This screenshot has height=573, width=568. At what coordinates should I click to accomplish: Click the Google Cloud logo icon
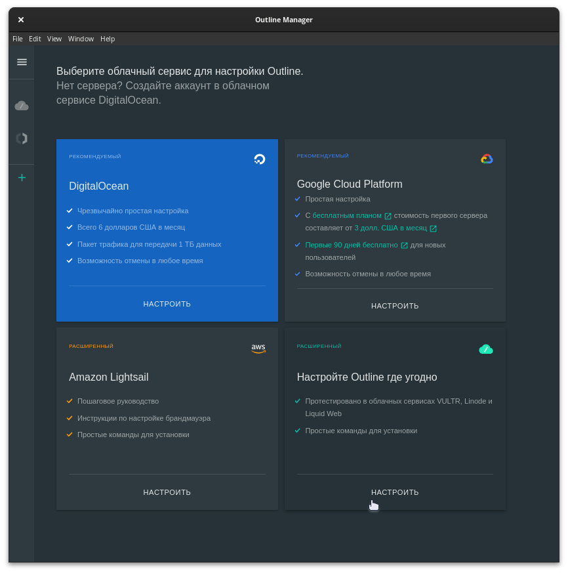click(487, 159)
